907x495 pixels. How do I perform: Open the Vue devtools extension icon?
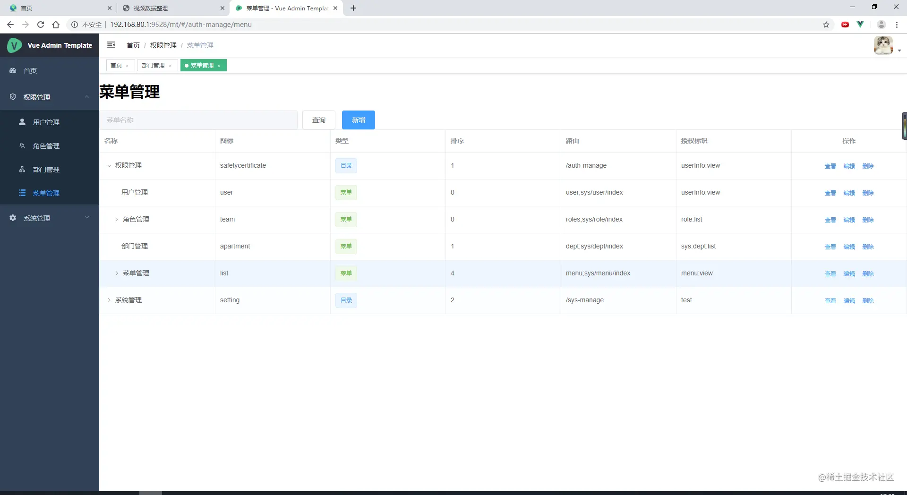tap(860, 25)
